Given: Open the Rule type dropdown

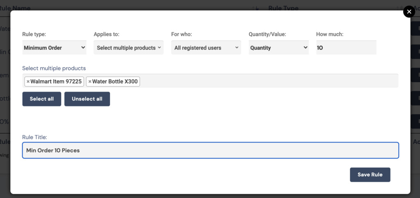Looking at the screenshot, I should click(55, 48).
